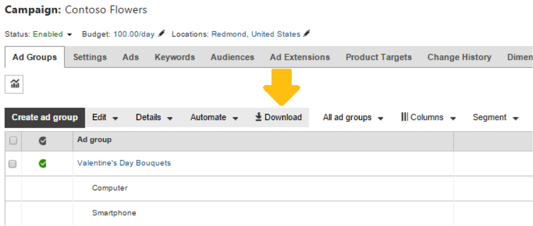Click the Create ad group button

point(44,117)
